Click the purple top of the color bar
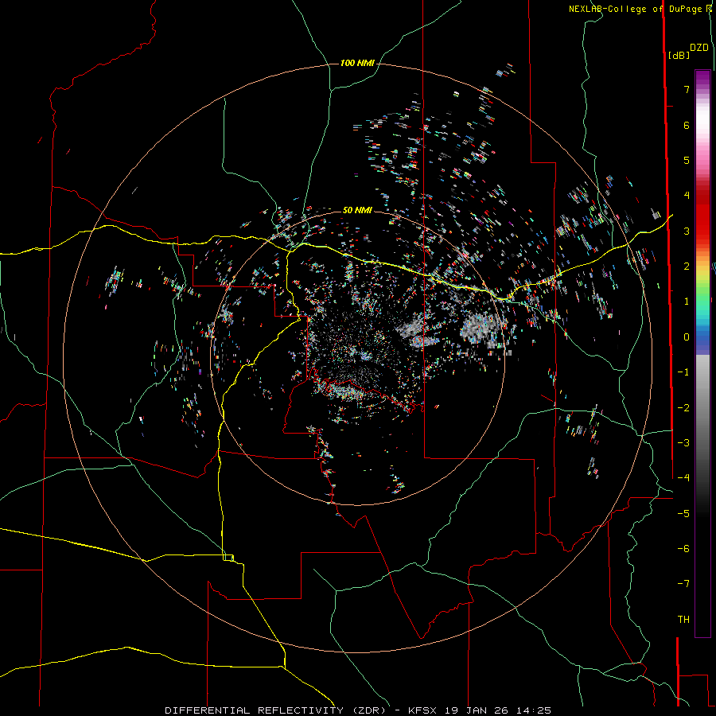716x716 pixels. tap(702, 78)
